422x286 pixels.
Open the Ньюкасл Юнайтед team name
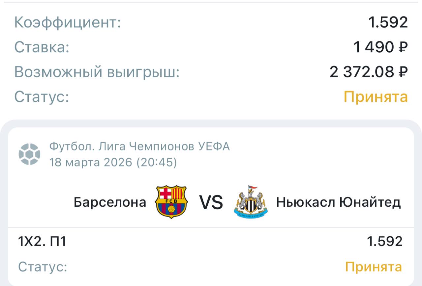338,202
